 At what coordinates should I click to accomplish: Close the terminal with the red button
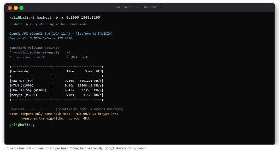10,8
